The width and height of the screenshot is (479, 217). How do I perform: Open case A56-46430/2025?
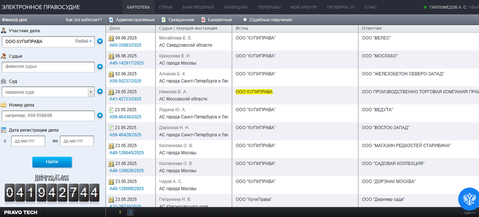[125, 117]
